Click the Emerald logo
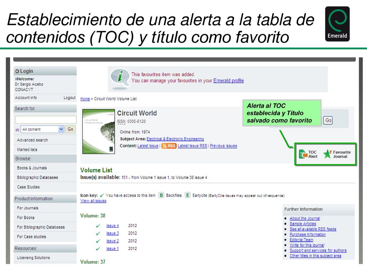367x275 pixels. tap(337, 24)
